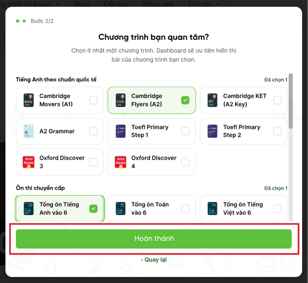
Task: Check the Tổng ôn Toán vào 6 checkbox
Action: (185, 209)
